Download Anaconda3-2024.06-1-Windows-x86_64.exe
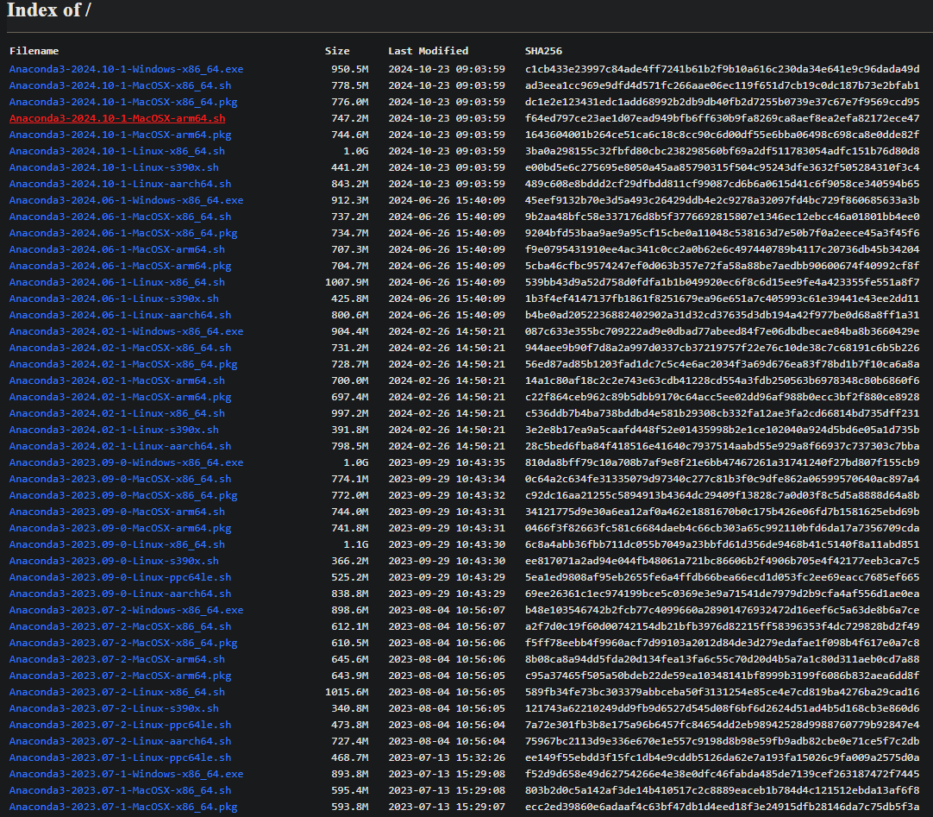933x817 pixels. (x=126, y=200)
